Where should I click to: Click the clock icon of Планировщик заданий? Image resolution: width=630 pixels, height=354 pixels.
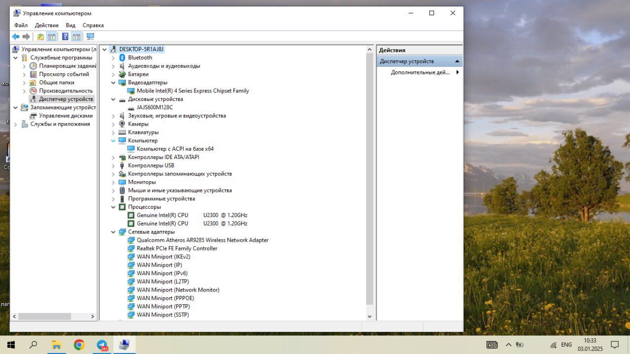(33, 66)
